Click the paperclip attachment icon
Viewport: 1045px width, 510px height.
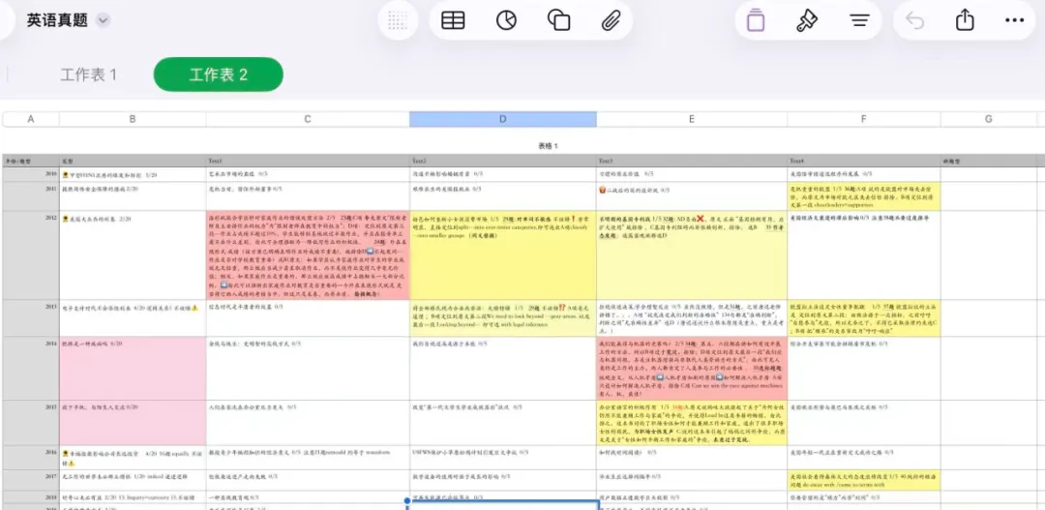pos(611,20)
